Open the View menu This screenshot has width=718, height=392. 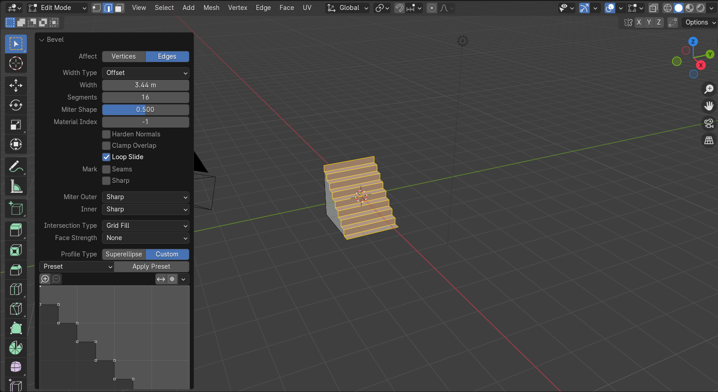tap(139, 8)
